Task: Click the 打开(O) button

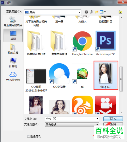Action: (113, 119)
